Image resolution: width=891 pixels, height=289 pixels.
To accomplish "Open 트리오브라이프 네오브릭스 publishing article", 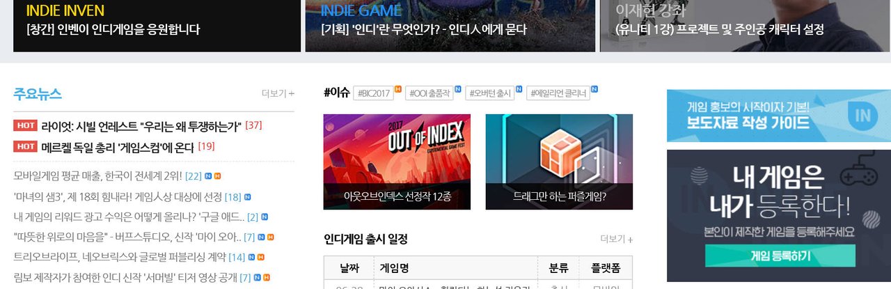I will [120, 258].
